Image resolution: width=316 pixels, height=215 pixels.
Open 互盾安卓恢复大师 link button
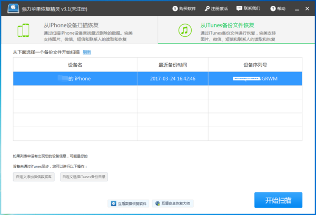point(173,203)
